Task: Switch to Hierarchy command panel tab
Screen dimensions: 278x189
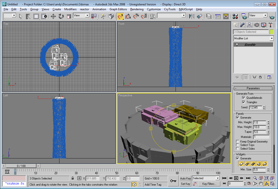Action: coord(250,25)
